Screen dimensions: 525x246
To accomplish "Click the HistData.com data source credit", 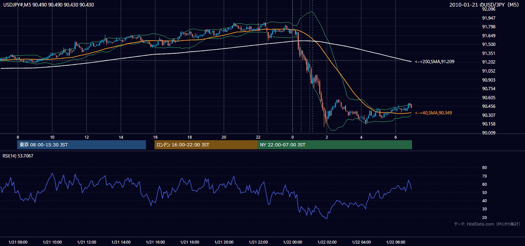I will pos(487,224).
